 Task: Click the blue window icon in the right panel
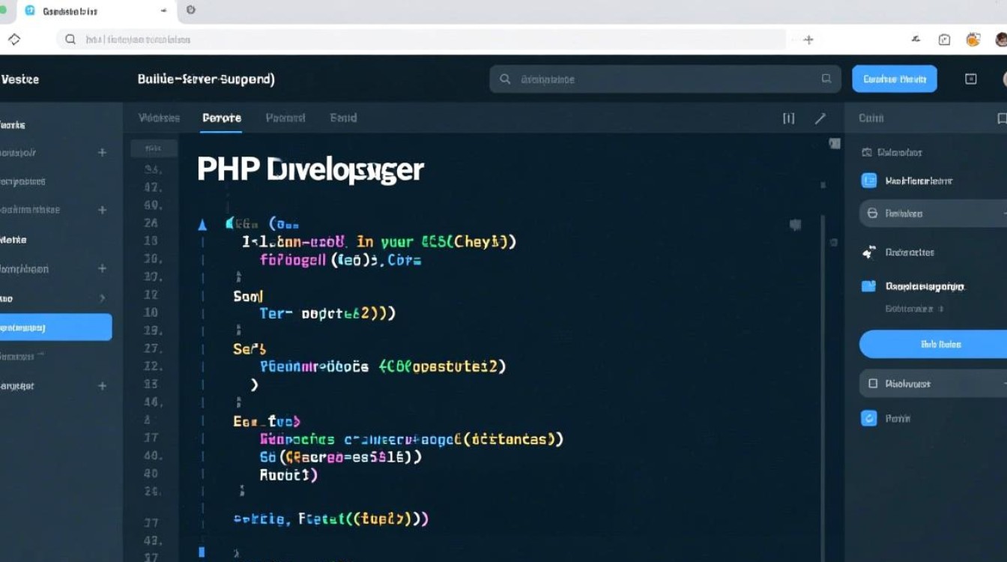pos(869,181)
